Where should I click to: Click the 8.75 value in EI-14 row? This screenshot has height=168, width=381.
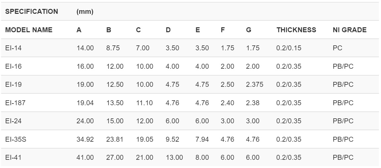113,48
